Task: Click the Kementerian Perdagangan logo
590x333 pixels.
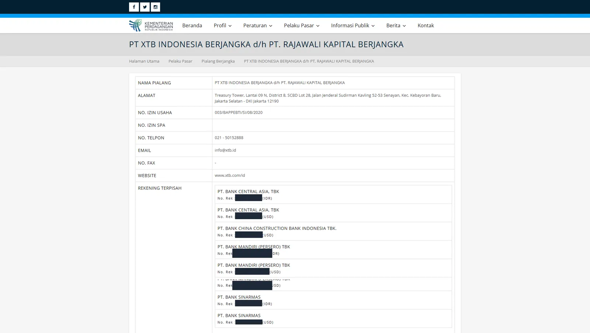Action: 151,25
